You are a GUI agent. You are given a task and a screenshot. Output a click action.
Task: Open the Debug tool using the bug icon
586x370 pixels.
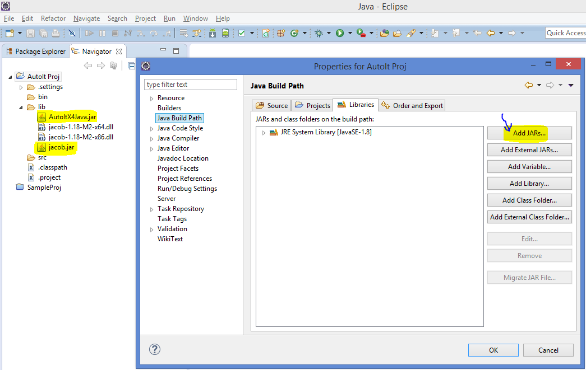(317, 32)
